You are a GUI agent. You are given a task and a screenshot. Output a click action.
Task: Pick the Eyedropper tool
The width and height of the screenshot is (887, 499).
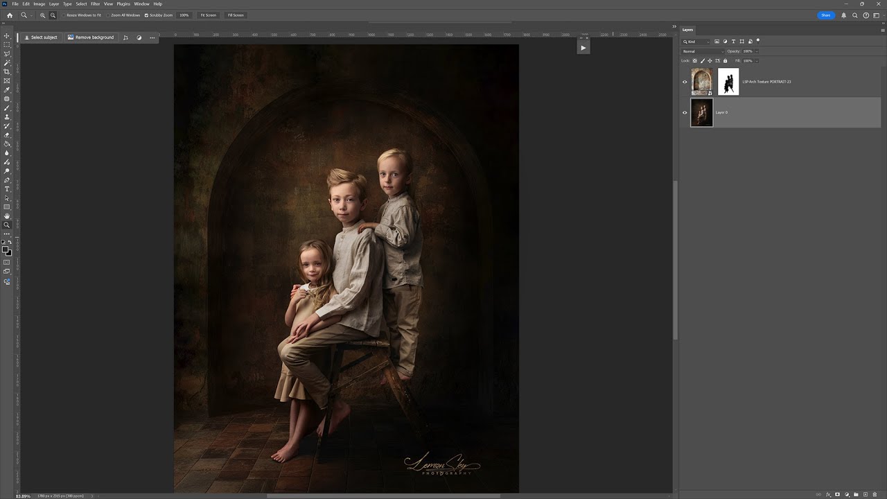(7, 89)
